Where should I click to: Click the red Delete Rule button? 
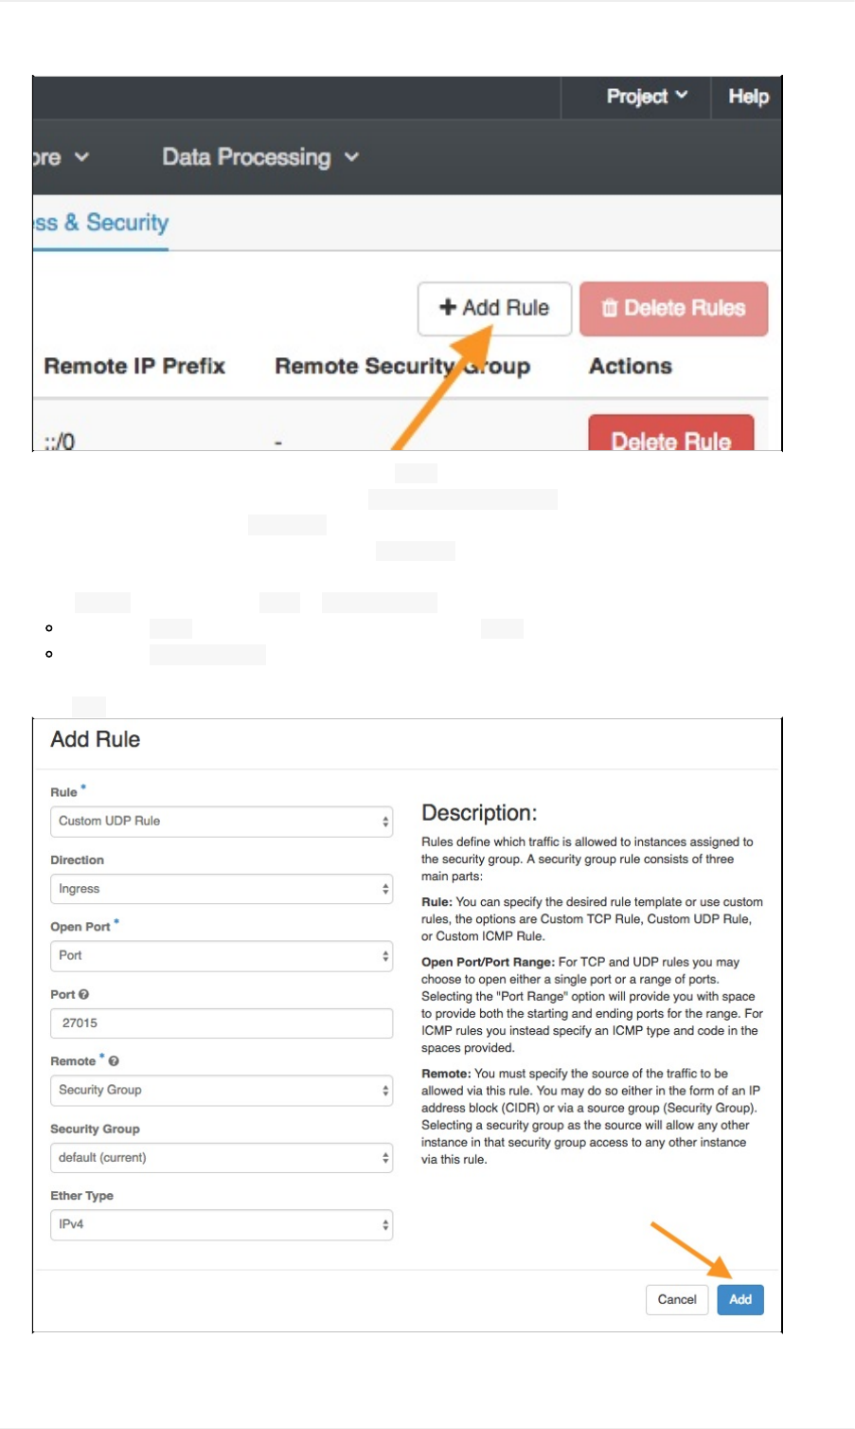click(670, 438)
